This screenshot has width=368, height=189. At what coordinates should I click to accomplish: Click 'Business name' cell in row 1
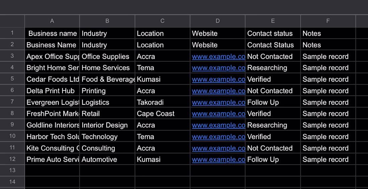click(x=52, y=33)
